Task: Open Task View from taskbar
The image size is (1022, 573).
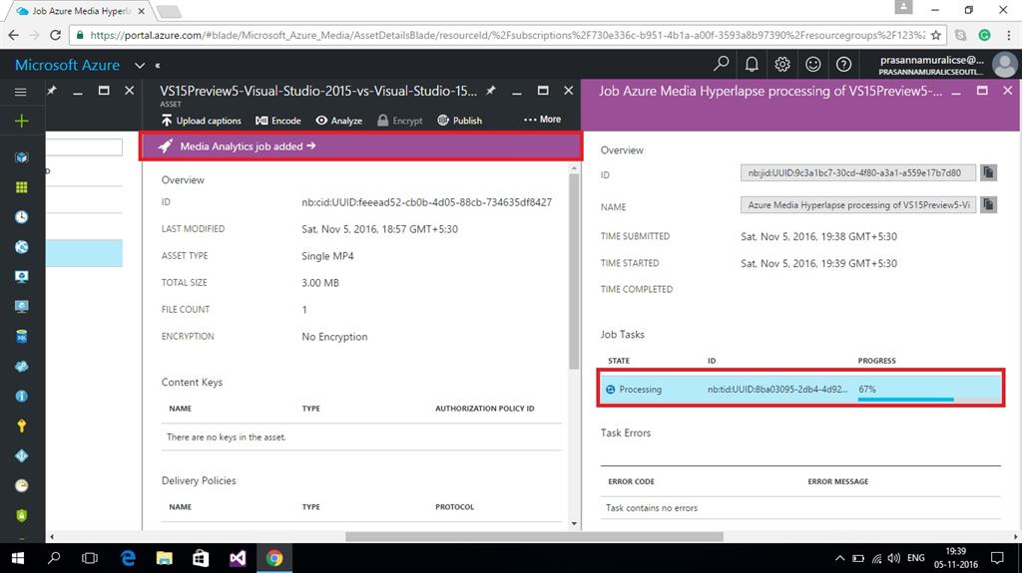Action: [x=89, y=558]
